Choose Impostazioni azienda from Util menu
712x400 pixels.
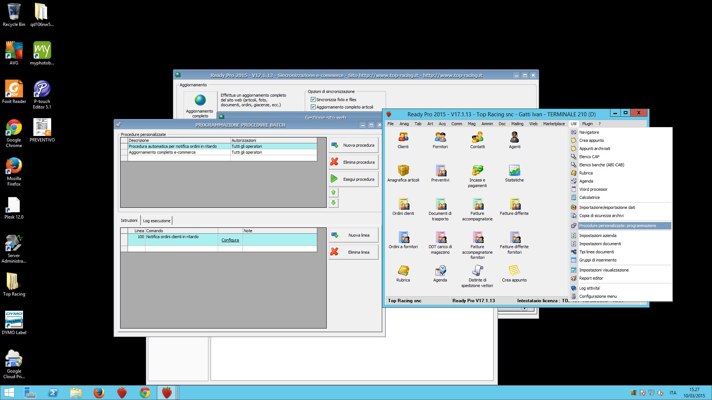tap(598, 236)
